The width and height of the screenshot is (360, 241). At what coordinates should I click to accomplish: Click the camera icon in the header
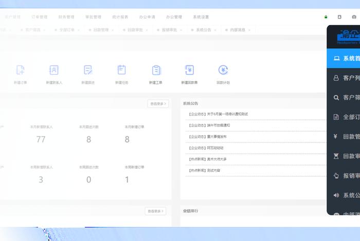(354, 17)
